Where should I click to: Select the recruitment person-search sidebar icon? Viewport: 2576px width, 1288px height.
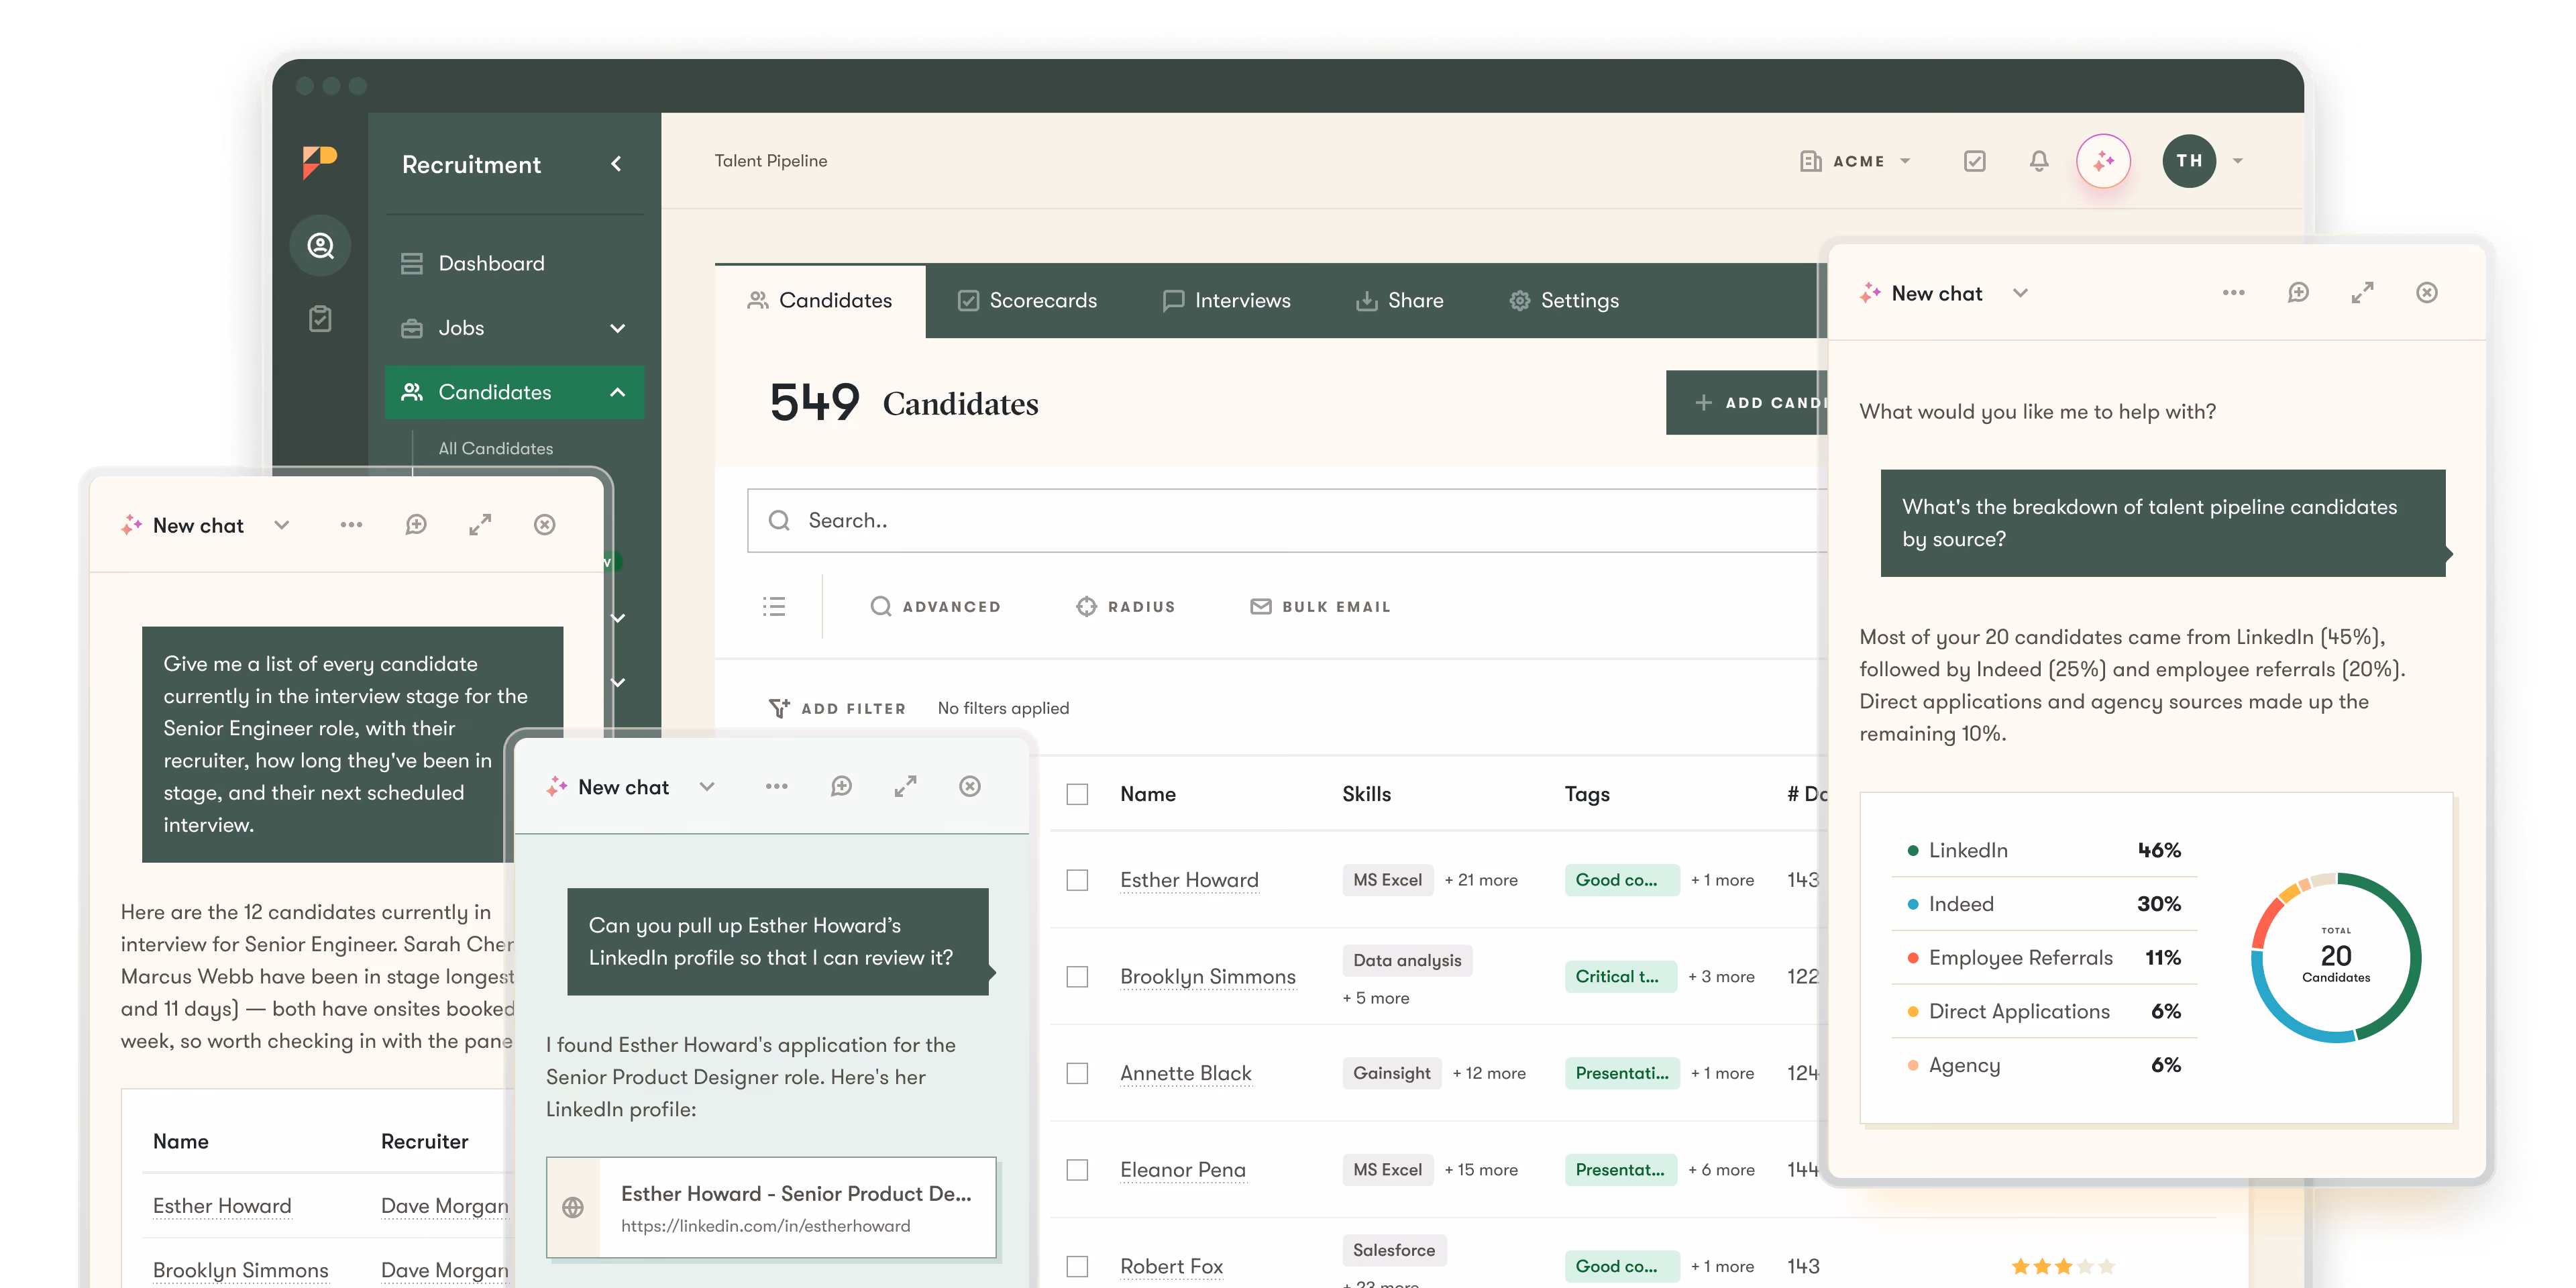pos(320,245)
